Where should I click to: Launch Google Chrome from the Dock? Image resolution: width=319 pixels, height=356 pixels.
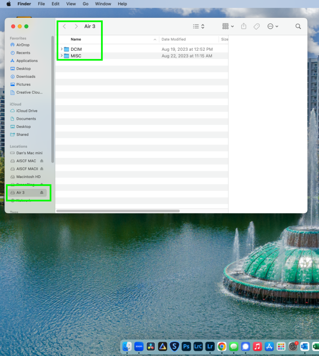[x=222, y=347]
